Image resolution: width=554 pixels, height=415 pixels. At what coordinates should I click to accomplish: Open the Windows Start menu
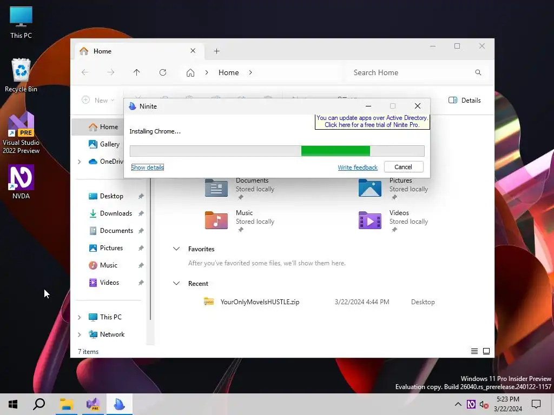coord(13,404)
